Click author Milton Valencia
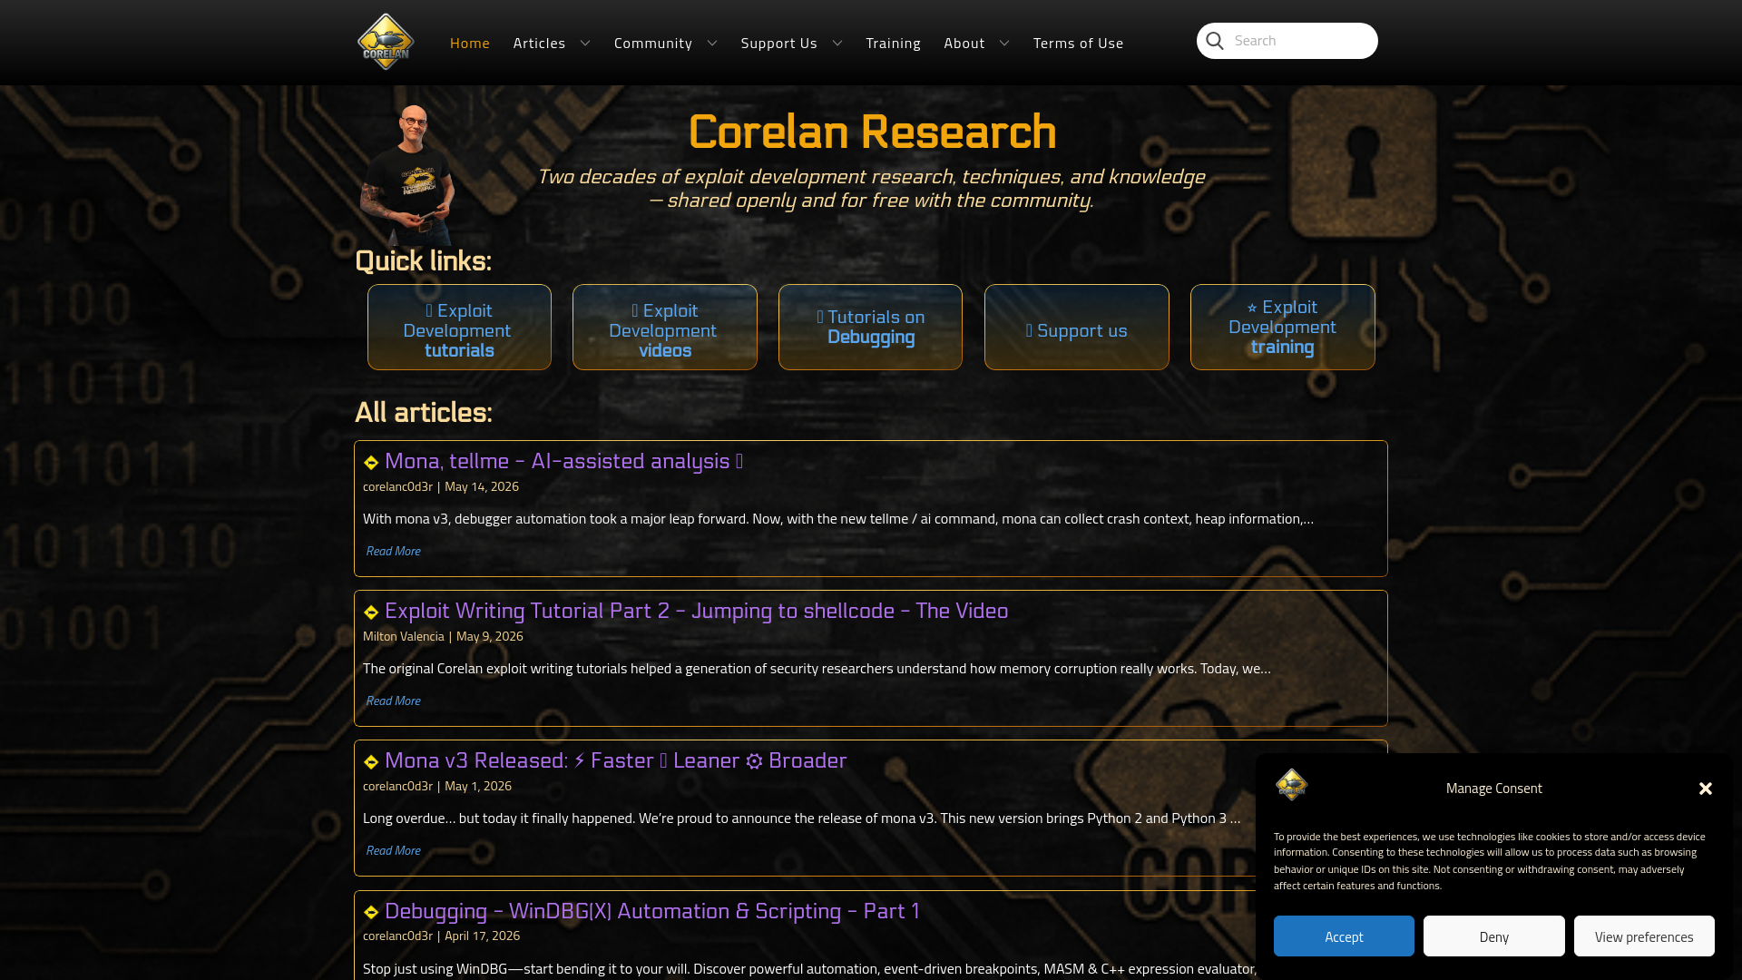 point(404,636)
